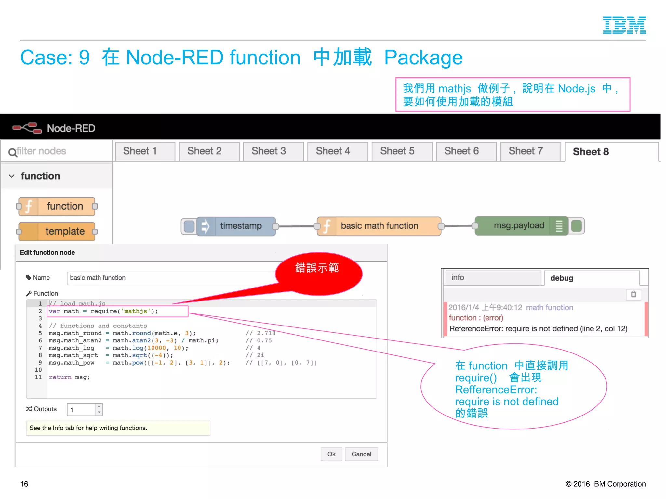The image size is (666, 499).
Task: Toggle the msg.payload debug output button
Action: coord(577,226)
